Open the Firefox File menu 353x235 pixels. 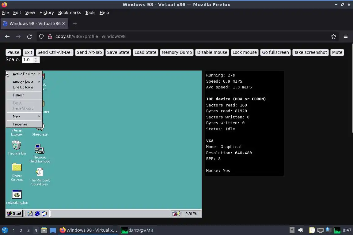(6, 13)
